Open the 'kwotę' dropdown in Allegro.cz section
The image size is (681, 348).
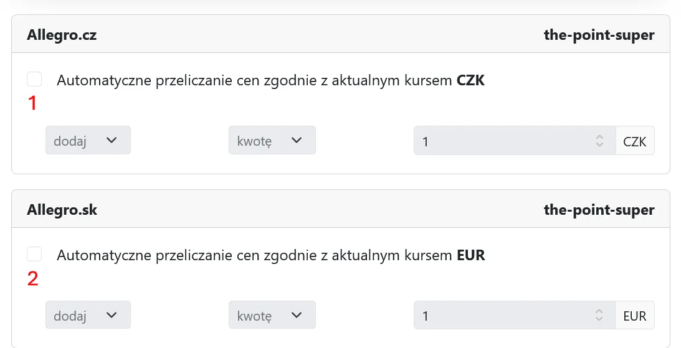pyautogui.click(x=272, y=140)
